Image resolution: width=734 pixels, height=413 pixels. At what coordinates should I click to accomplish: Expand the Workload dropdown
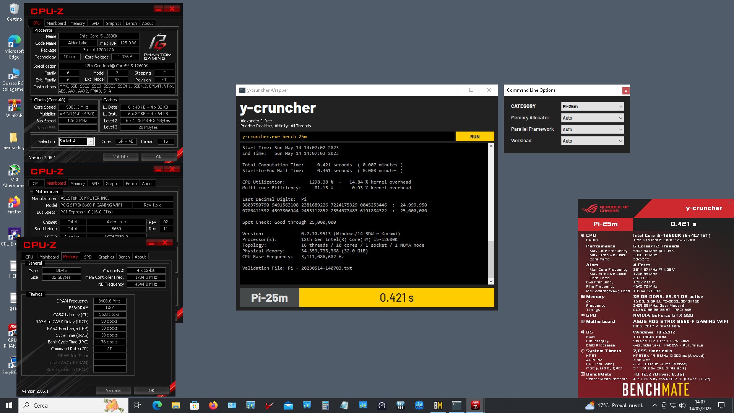(x=593, y=141)
